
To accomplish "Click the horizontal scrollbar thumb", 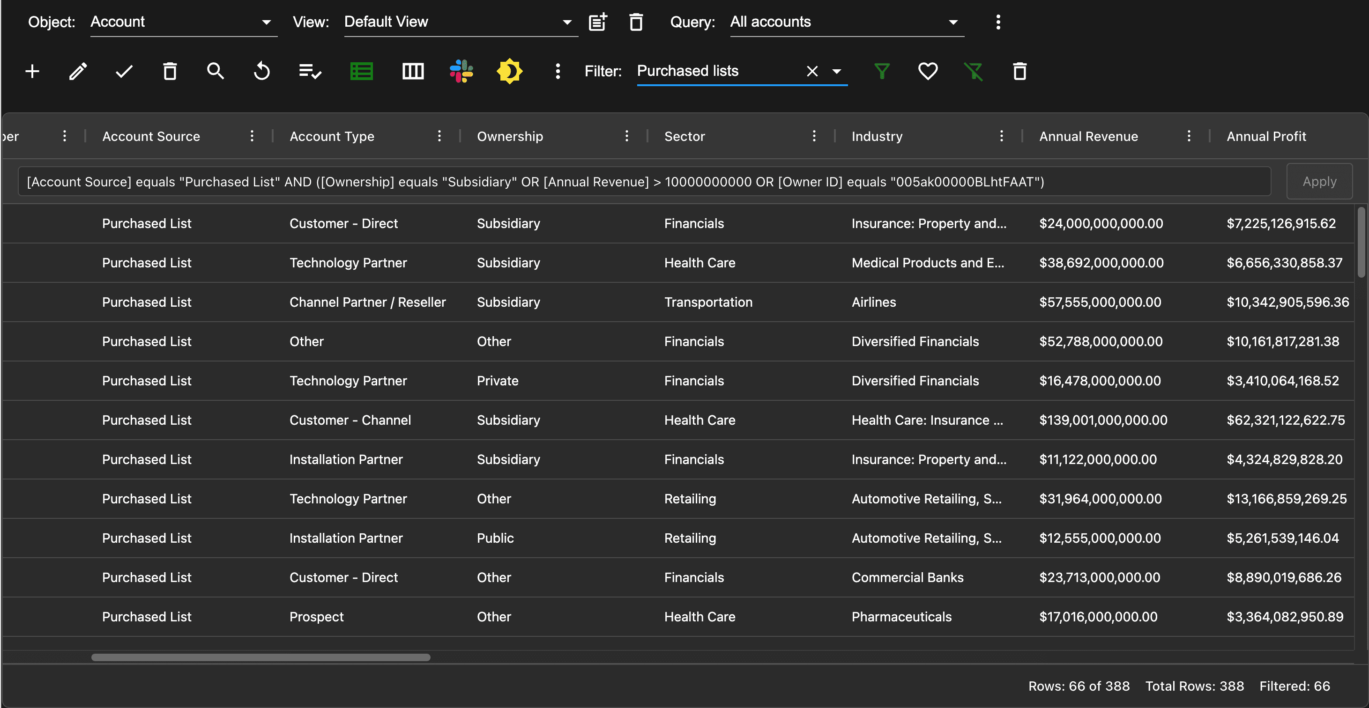I will click(260, 657).
